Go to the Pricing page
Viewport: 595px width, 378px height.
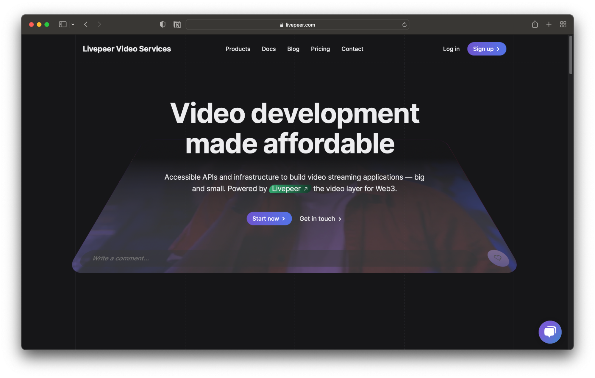pyautogui.click(x=320, y=49)
